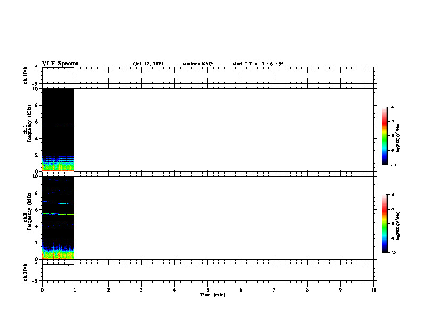Click the "ch.1(V)" waveform axis label
421x325 pixels.
pos(25,75)
